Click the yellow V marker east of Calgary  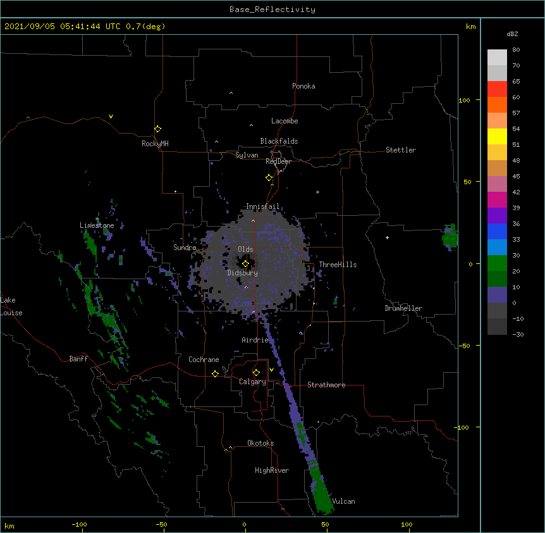[271, 370]
